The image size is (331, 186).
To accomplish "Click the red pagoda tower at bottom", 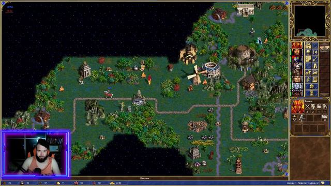I will click(238, 165).
